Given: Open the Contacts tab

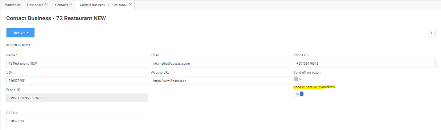Looking at the screenshot, I should click(61, 5).
